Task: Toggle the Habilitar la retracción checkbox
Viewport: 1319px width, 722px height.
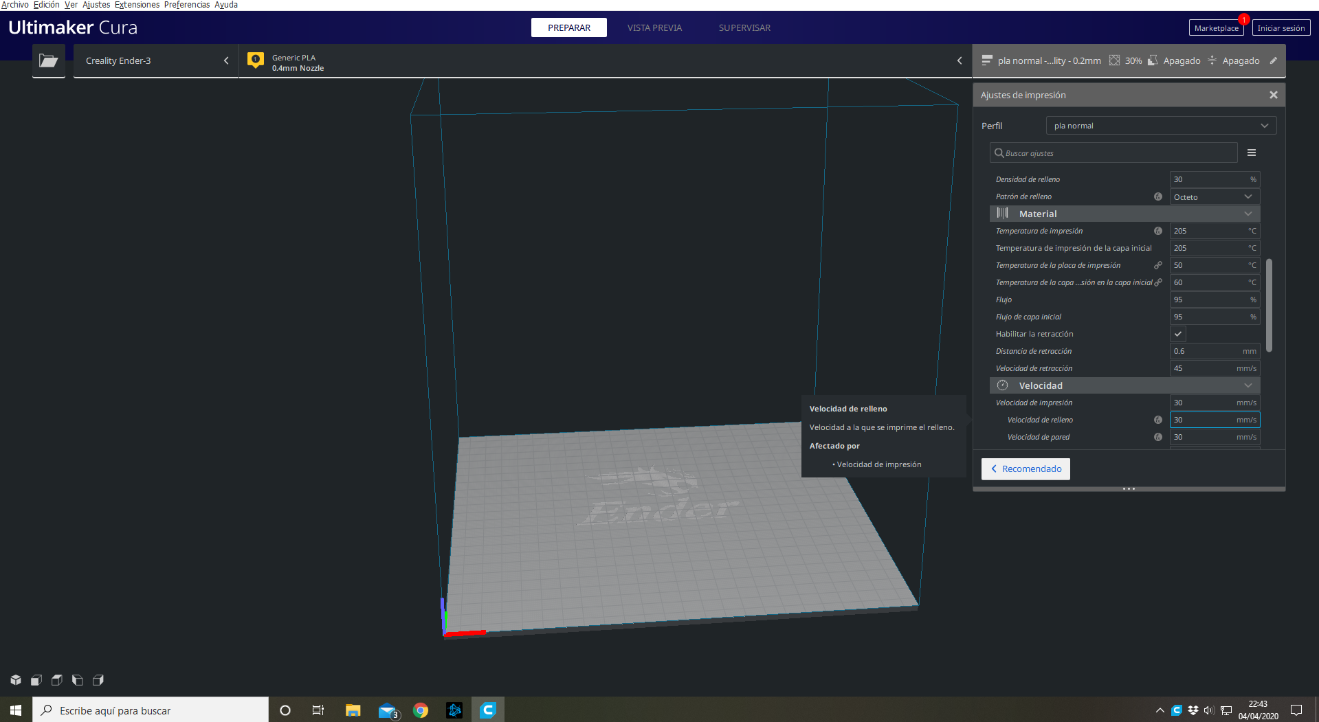Action: [1178, 334]
